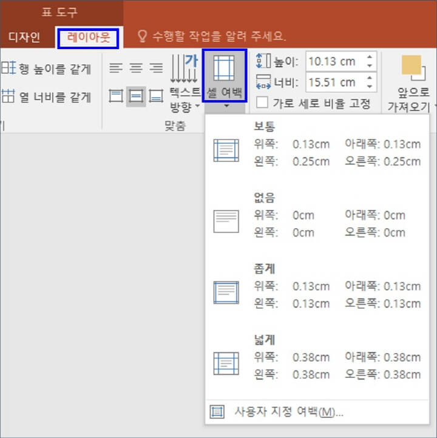Select the 없음 cell margin preset
437x438 pixels.
point(317,215)
